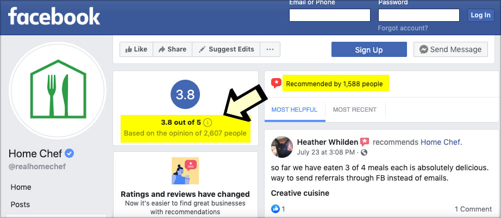Click the Home Chef page title
Viewport: 501px width, 218px height.
click(x=35, y=153)
